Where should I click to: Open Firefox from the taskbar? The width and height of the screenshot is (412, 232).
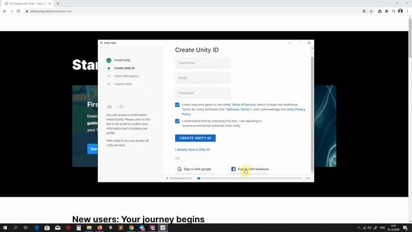click(100, 227)
